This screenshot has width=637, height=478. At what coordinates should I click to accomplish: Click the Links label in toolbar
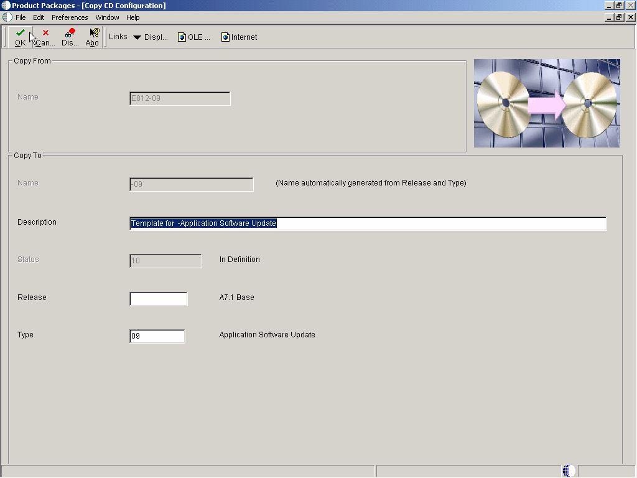coord(118,37)
